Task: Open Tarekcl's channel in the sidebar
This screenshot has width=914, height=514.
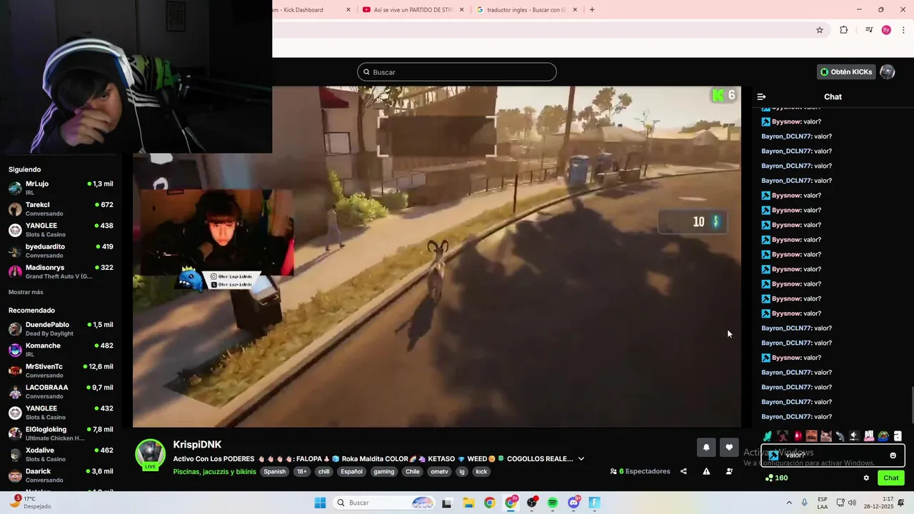Action: [61, 208]
